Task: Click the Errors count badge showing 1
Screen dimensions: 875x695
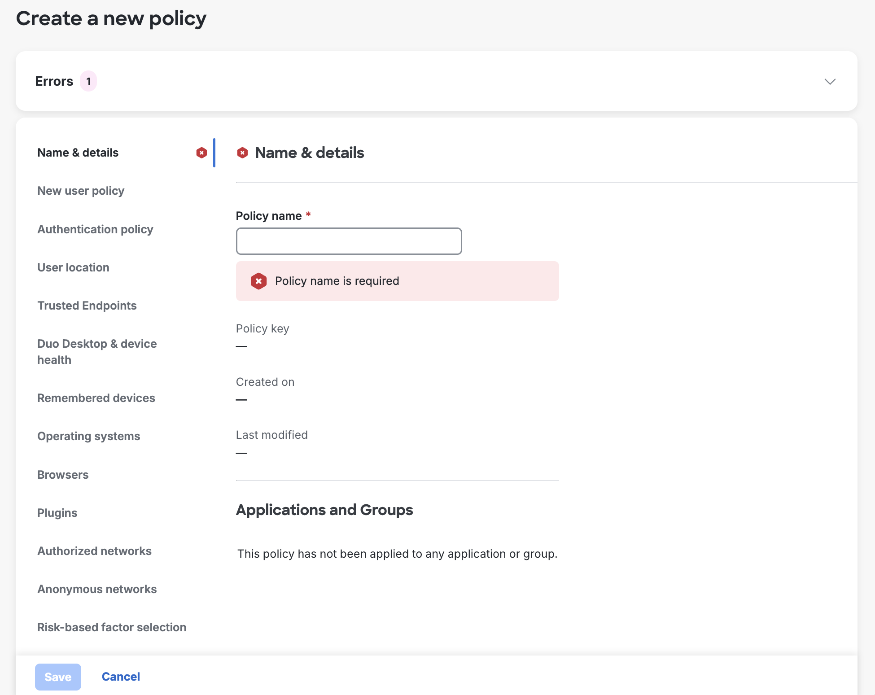Action: point(88,81)
